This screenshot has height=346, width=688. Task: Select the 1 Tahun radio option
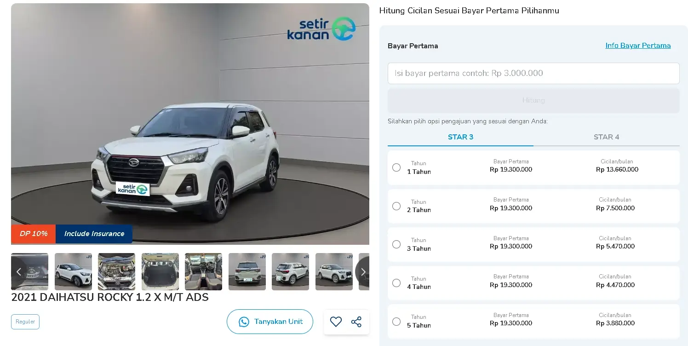coord(396,167)
